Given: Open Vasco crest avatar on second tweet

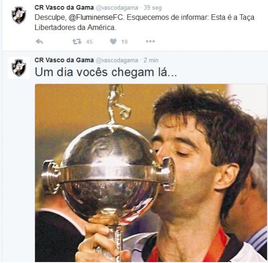Looking at the screenshot, I should pyautogui.click(x=19, y=68).
